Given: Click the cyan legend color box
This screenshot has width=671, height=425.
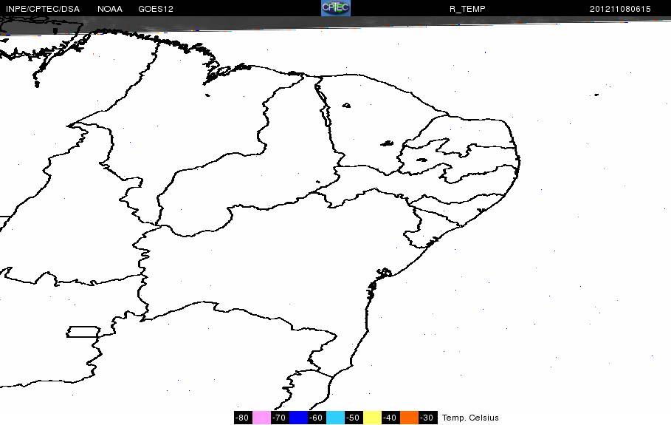Looking at the screenshot, I should coord(335,418).
